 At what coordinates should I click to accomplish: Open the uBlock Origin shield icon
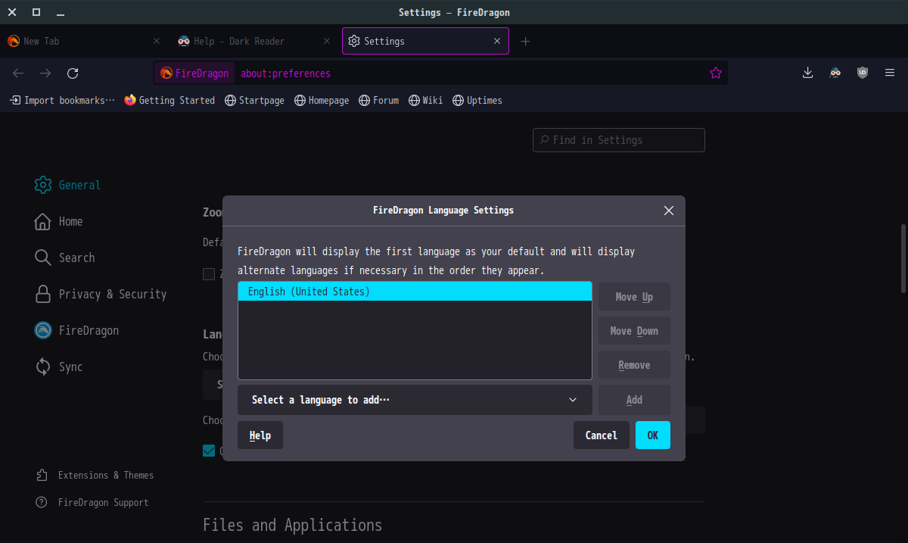coord(863,73)
